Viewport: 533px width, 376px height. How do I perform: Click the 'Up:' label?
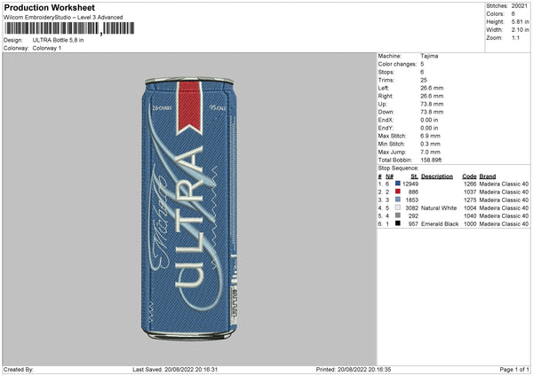pos(382,104)
